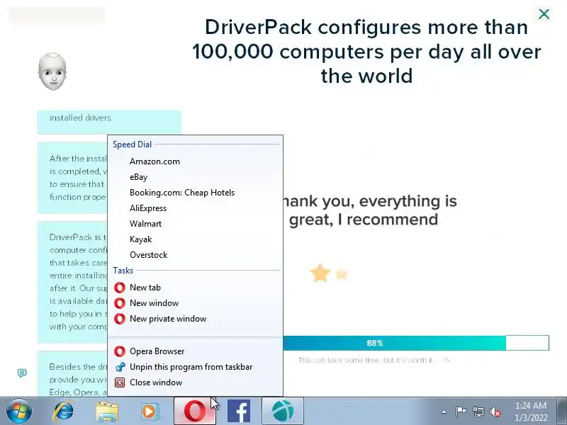Screen dimensions: 567x425
Task: Open the network status tray icon
Action: pos(478,412)
